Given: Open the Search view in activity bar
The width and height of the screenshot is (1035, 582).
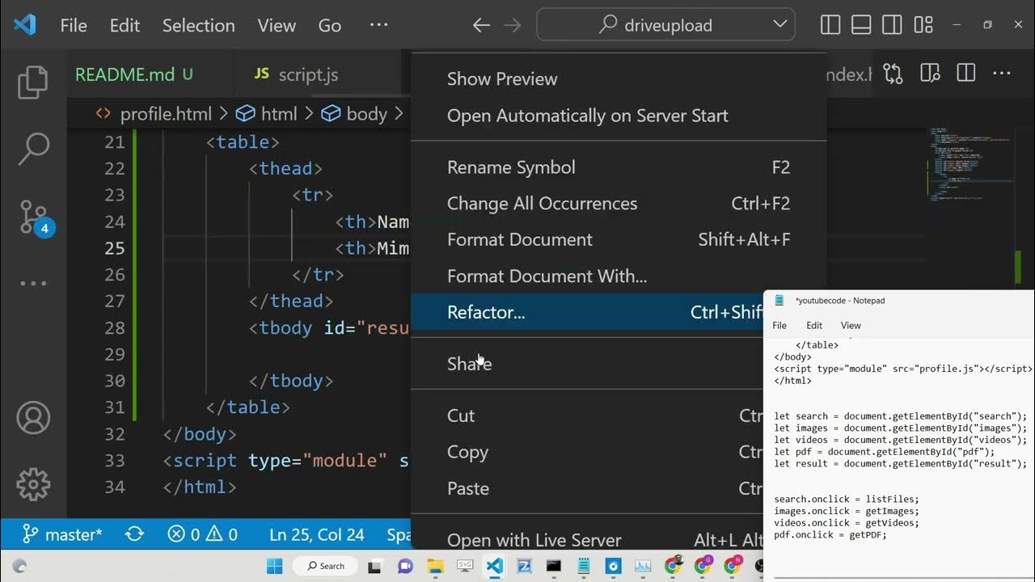Looking at the screenshot, I should click(x=33, y=149).
